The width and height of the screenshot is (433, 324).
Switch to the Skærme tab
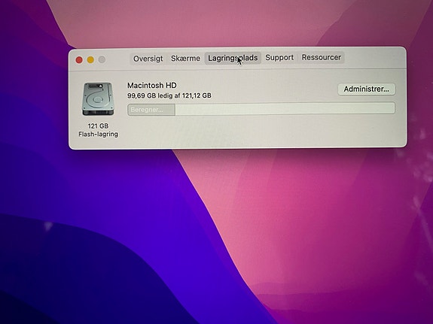pos(185,59)
